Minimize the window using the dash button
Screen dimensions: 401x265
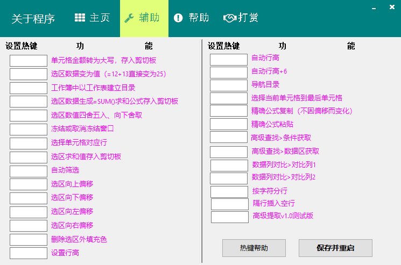point(375,9)
